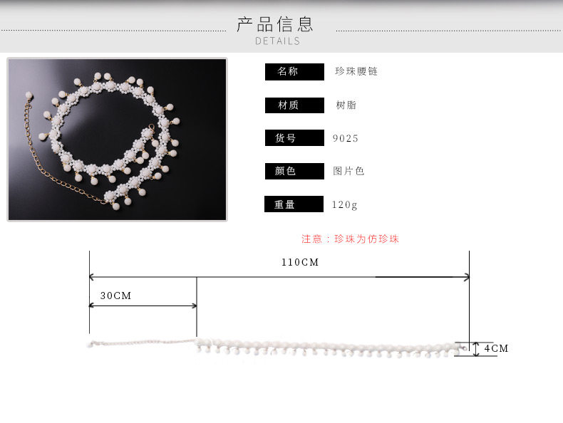The width and height of the screenshot is (563, 423).
Task: Select the 名称 label box
Action: coord(294,72)
